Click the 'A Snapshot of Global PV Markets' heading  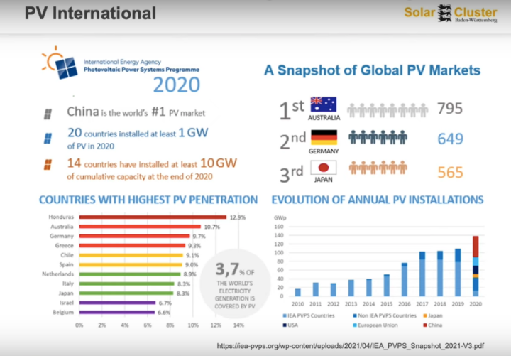(372, 70)
